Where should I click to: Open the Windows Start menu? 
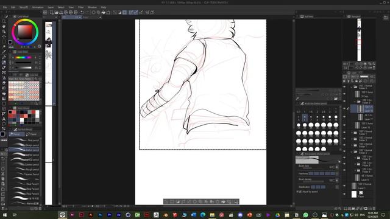(x=4, y=215)
